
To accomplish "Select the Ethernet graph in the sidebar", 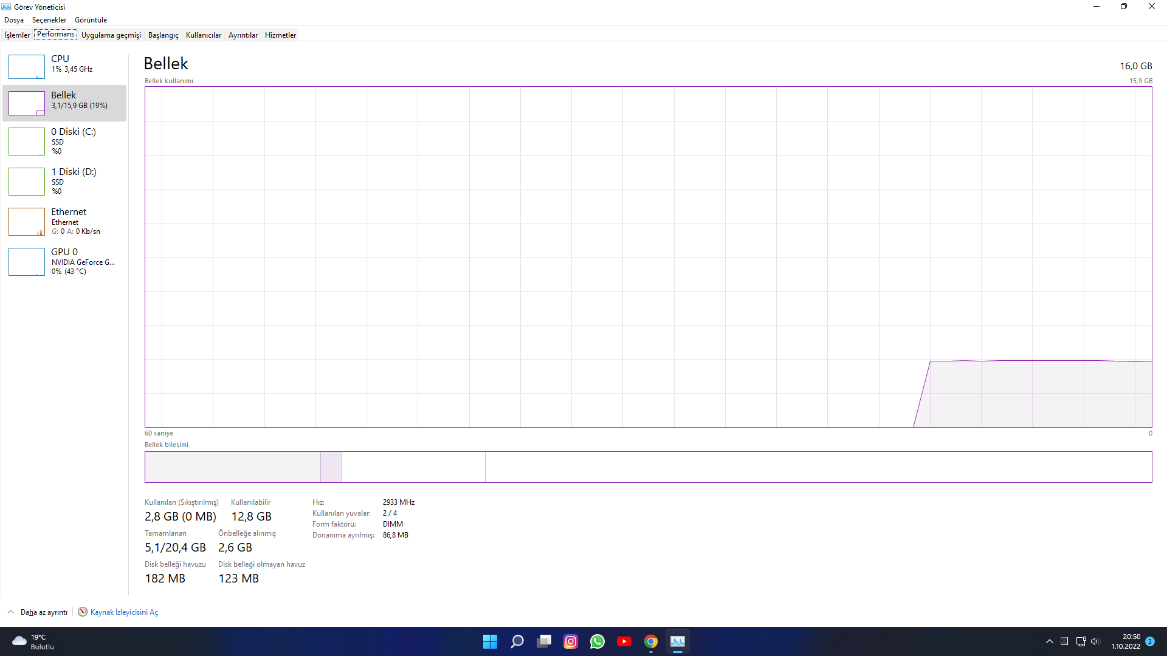I will pos(27,222).
